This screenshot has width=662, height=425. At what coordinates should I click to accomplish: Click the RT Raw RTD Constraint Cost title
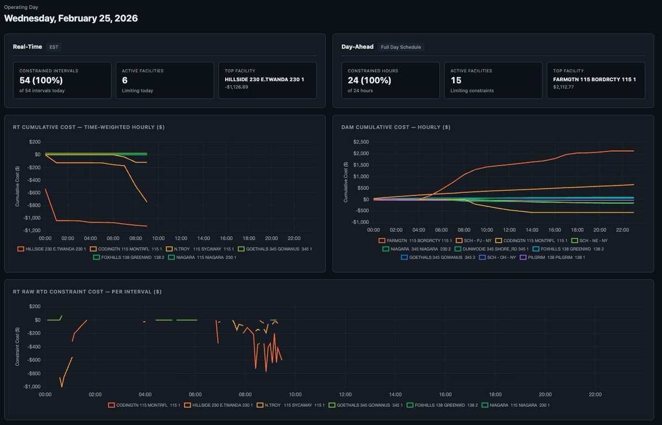point(87,291)
